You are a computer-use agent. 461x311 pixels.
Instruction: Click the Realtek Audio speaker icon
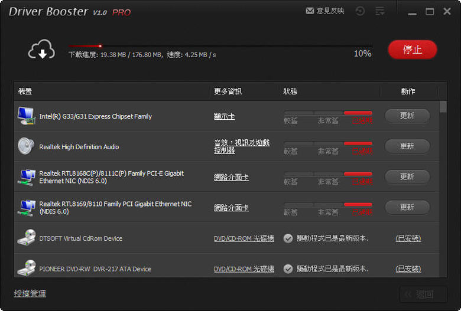pyautogui.click(x=26, y=146)
